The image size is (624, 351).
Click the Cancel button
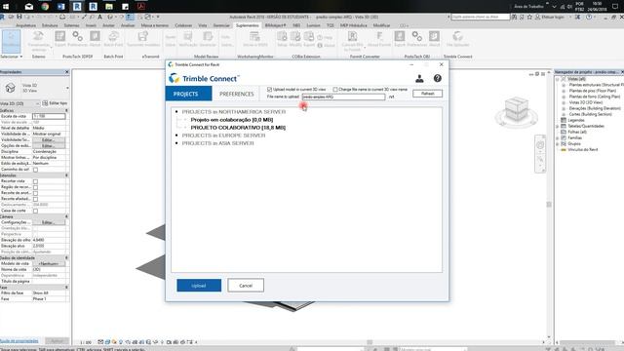tap(246, 286)
